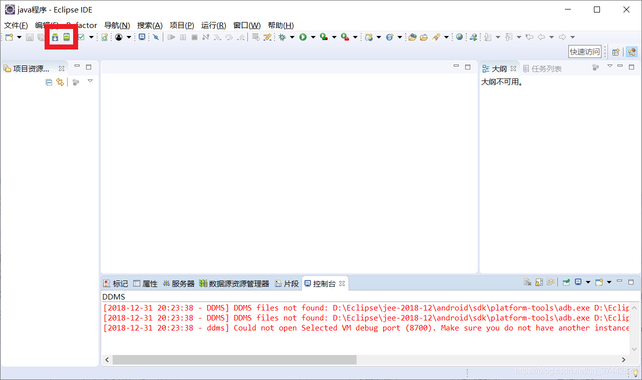This screenshot has width=642, height=380.
Task: Select the Java EE perspective button
Action: [631, 51]
